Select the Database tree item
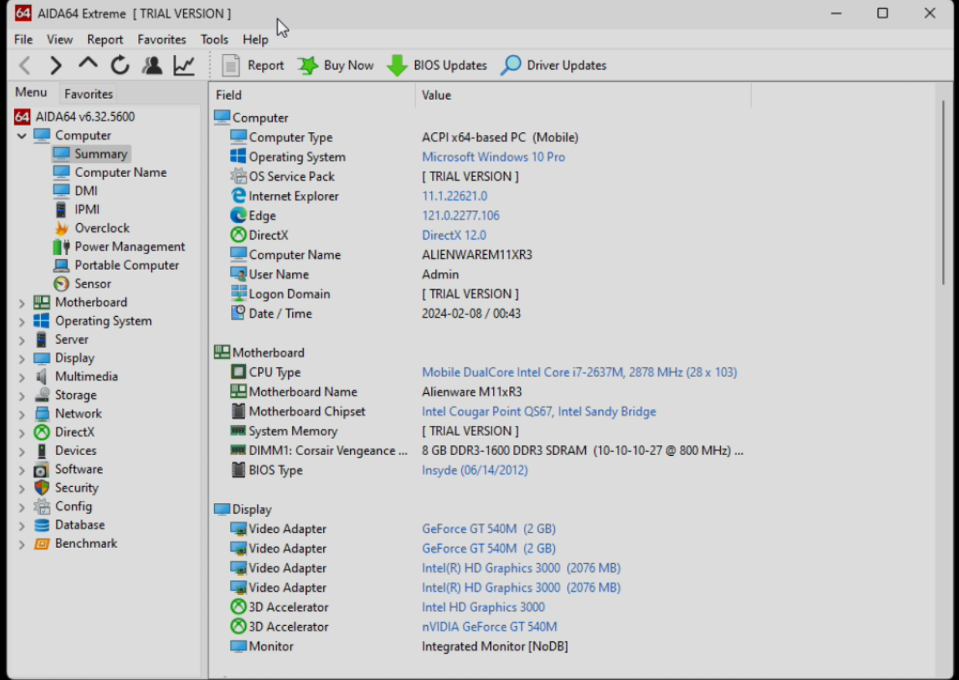Image resolution: width=959 pixels, height=680 pixels. (69, 525)
